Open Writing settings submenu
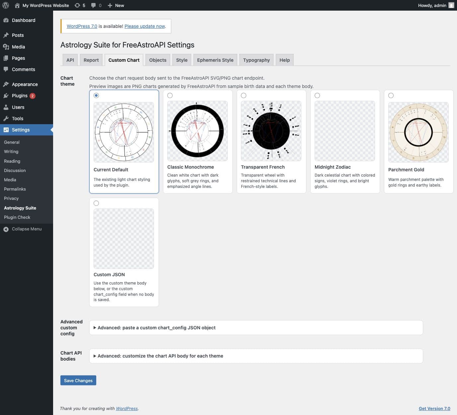Screen dimensions: 457x415 (11, 151)
